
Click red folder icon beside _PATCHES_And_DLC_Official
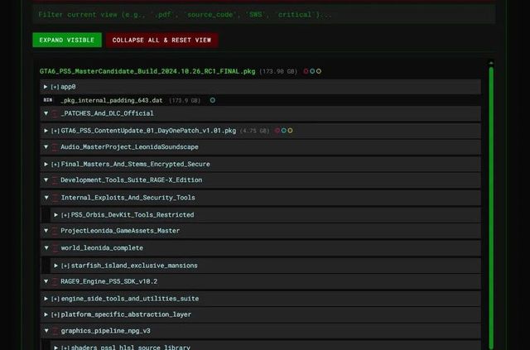click(55, 113)
